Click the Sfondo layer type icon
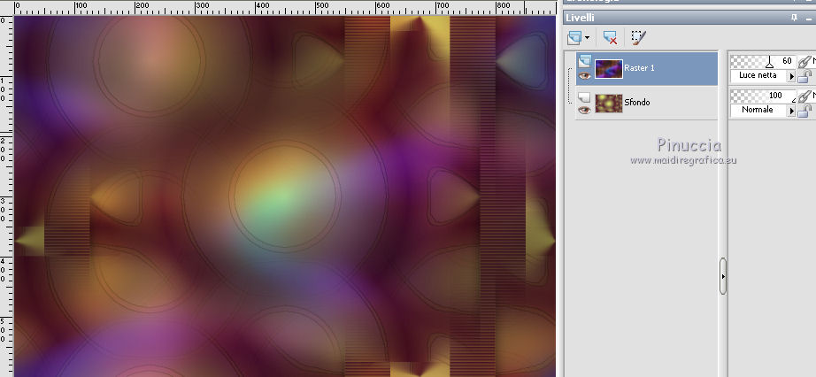Viewport: 816px width, 377px height. click(584, 96)
